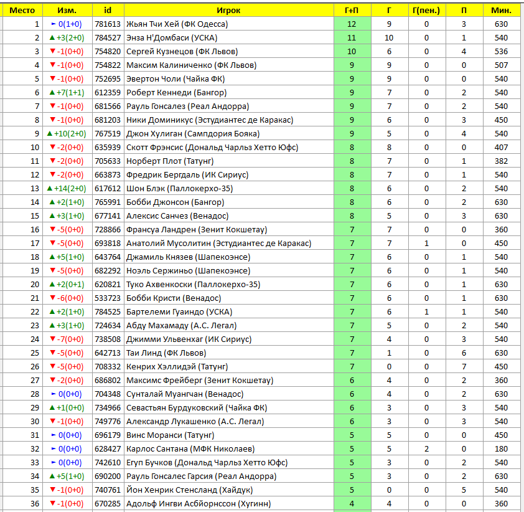Select player cell 'Ноэль Сержиньо (Шапекоэнсе)'
This screenshot has width=524, height=512.
(228, 271)
